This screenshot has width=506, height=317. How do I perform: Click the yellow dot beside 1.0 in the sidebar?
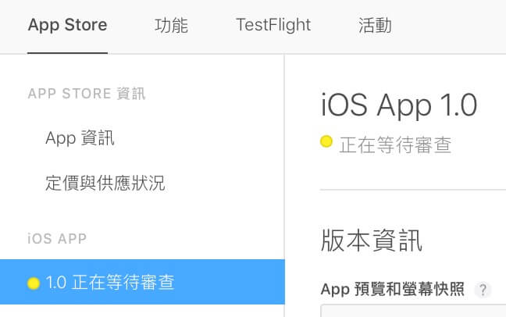pos(34,283)
